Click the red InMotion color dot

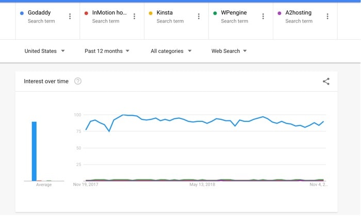pos(86,13)
